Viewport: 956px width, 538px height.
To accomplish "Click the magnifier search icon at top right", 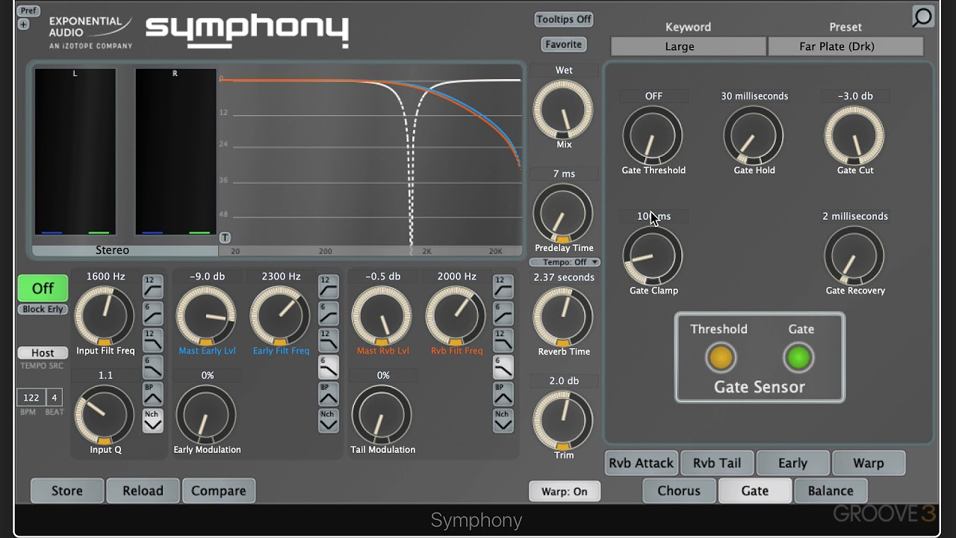I will pyautogui.click(x=922, y=17).
